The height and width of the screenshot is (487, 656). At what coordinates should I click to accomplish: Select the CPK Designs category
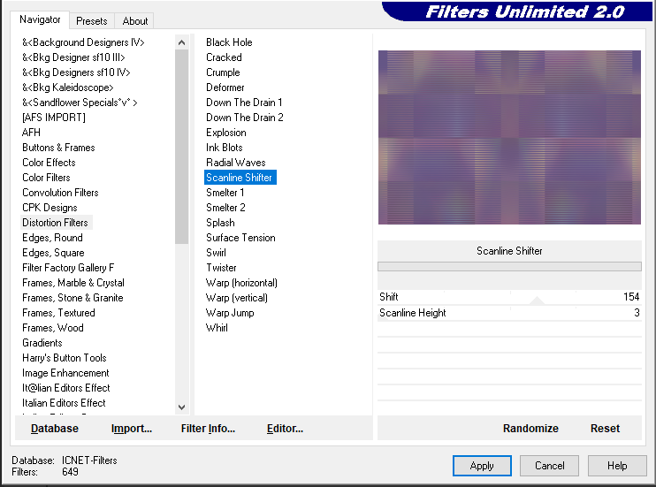point(50,208)
